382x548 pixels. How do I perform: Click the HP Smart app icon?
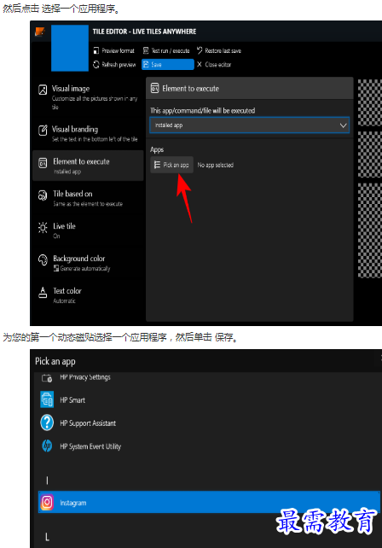tap(47, 399)
